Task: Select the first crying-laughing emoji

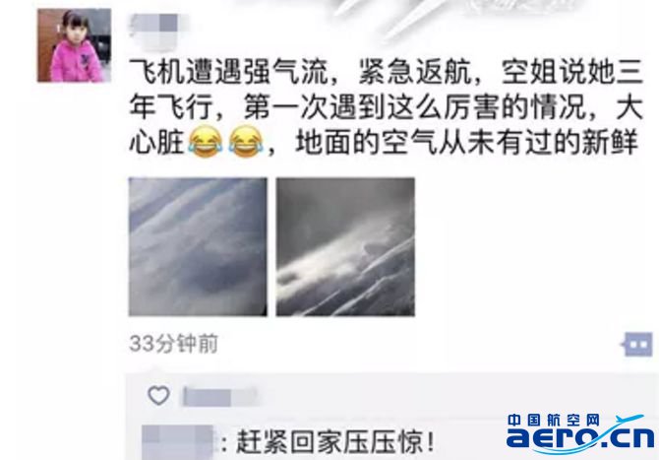Action: pos(206,141)
